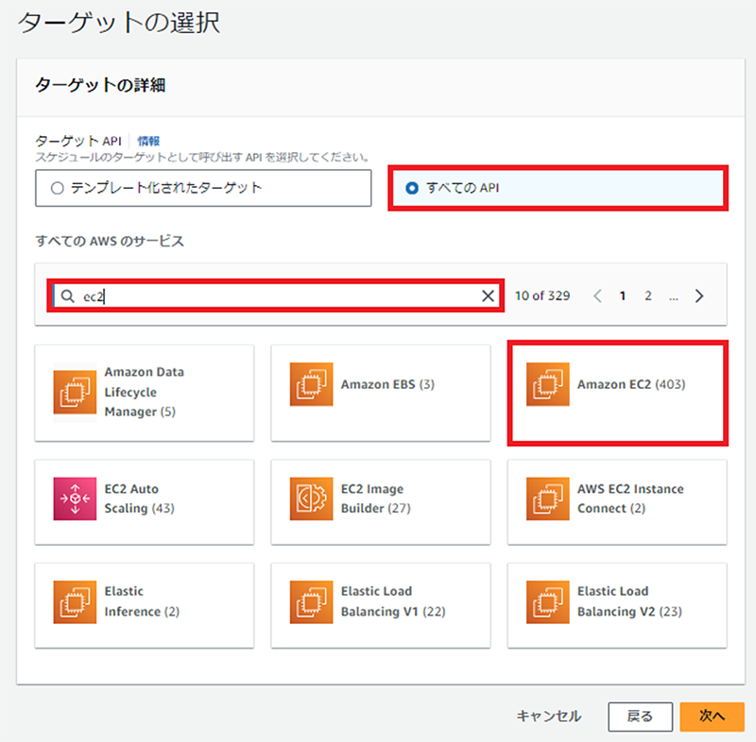The width and height of the screenshot is (756, 742).
Task: Click the Elastic Inference icon
Action: pos(75,602)
